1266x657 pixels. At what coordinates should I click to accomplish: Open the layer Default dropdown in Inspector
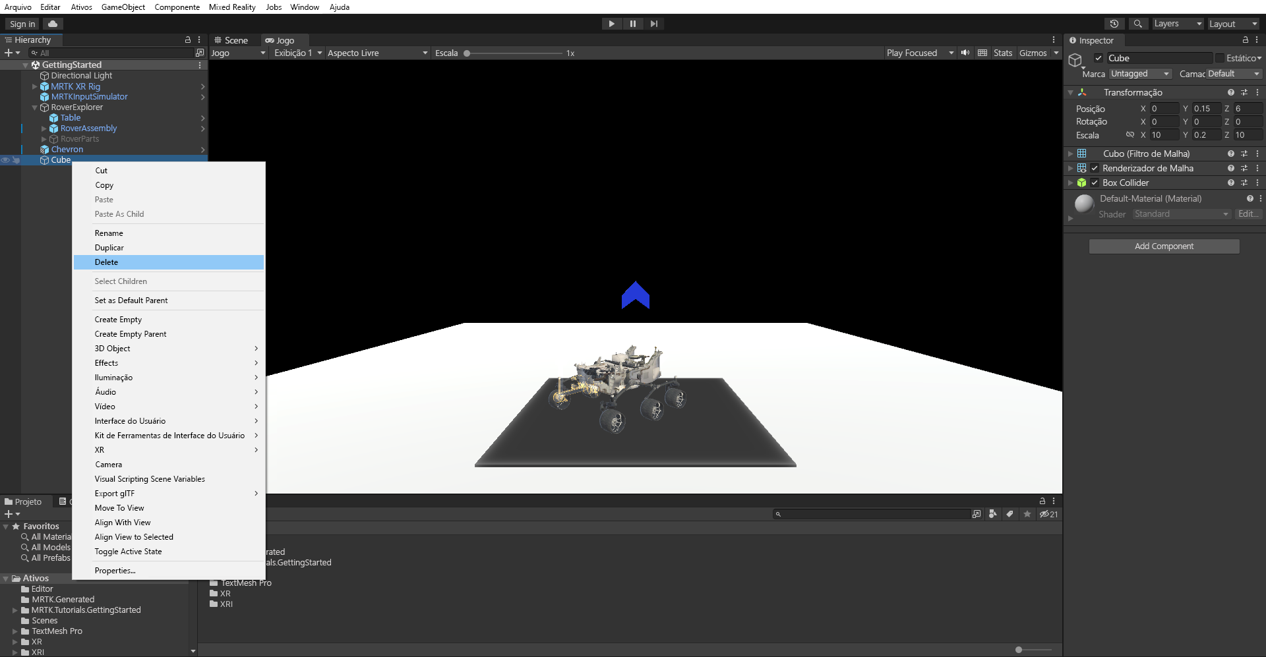[1234, 74]
